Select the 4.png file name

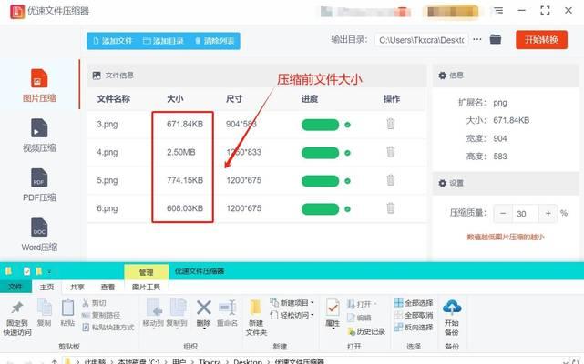coord(108,152)
